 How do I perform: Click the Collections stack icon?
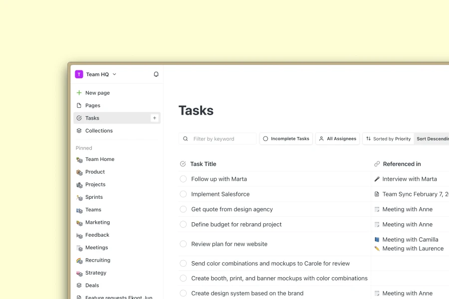pos(79,131)
